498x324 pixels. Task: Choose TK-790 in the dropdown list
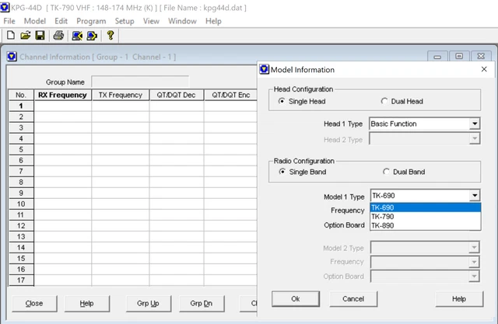pyautogui.click(x=383, y=217)
